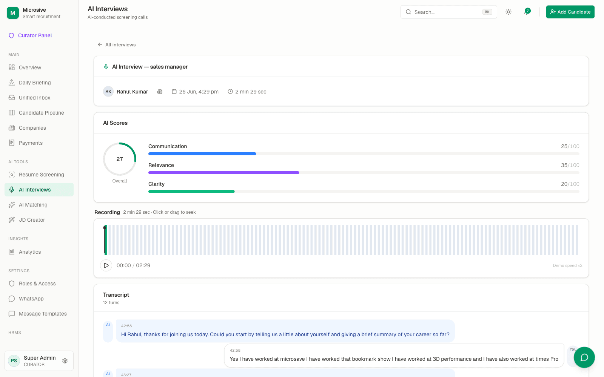The height and width of the screenshot is (377, 604).
Task: Click the AI Interviews microphone icon in sidebar
Action: coord(12,190)
